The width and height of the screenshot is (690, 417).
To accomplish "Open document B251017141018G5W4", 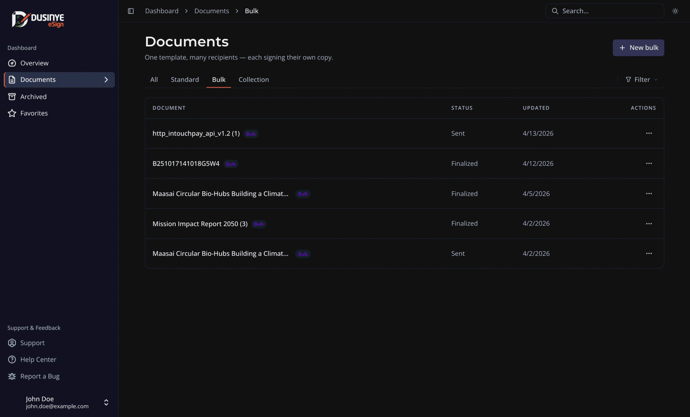I will point(186,163).
